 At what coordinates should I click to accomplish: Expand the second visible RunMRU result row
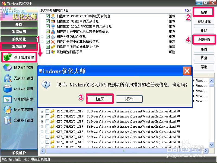click(42, 117)
